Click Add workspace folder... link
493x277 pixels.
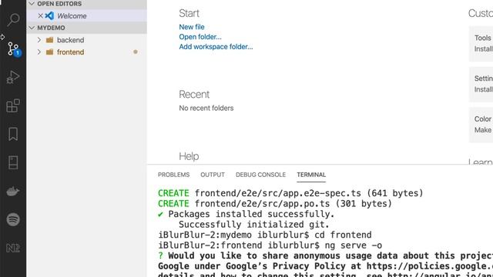pyautogui.click(x=216, y=47)
